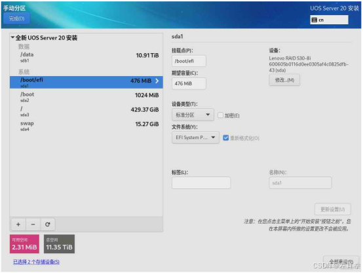Select the /boot/efi sda1 partition row
This screenshot has width=363, height=273.
click(86, 82)
